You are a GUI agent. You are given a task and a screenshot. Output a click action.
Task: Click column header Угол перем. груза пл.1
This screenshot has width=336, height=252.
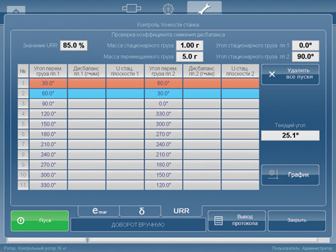[x=48, y=71]
